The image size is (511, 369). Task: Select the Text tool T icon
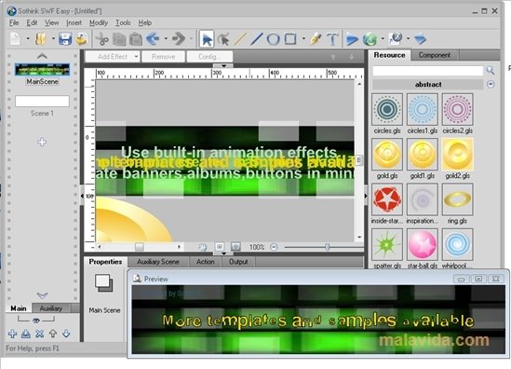tap(332, 39)
